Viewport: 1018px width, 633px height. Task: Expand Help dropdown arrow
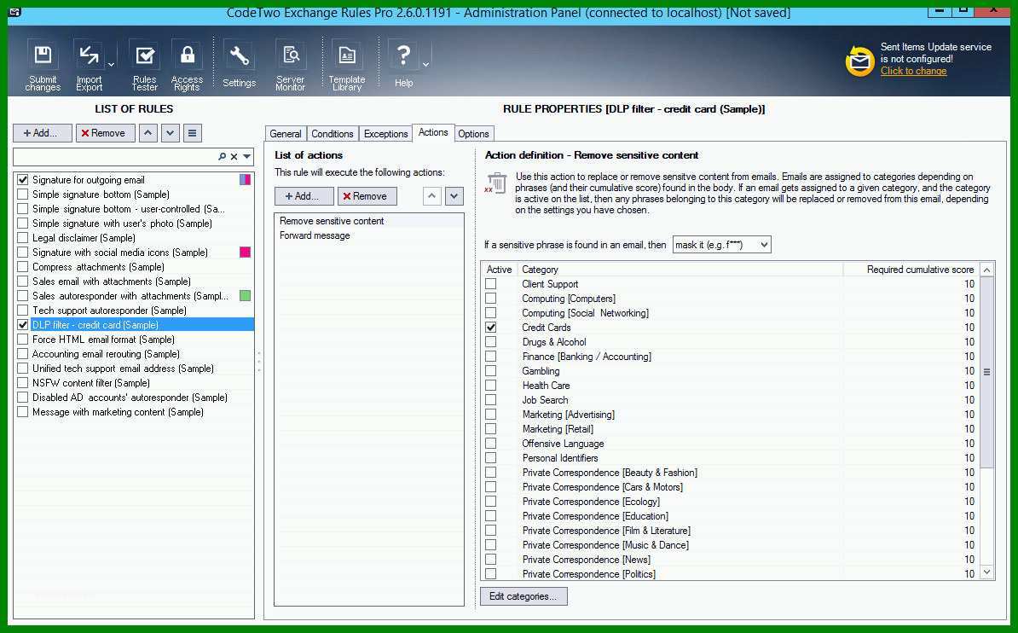pyautogui.click(x=426, y=64)
